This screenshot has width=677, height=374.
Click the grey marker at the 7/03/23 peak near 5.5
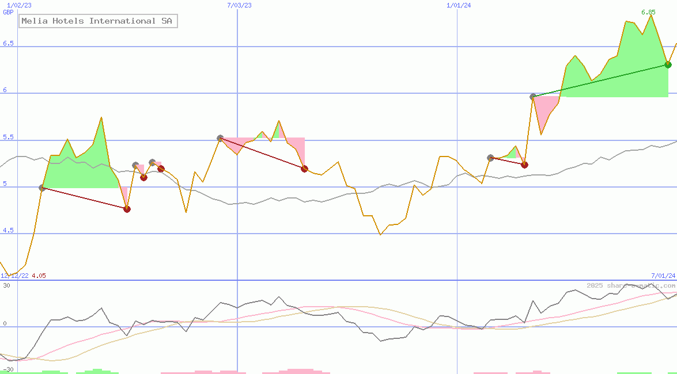coord(220,138)
